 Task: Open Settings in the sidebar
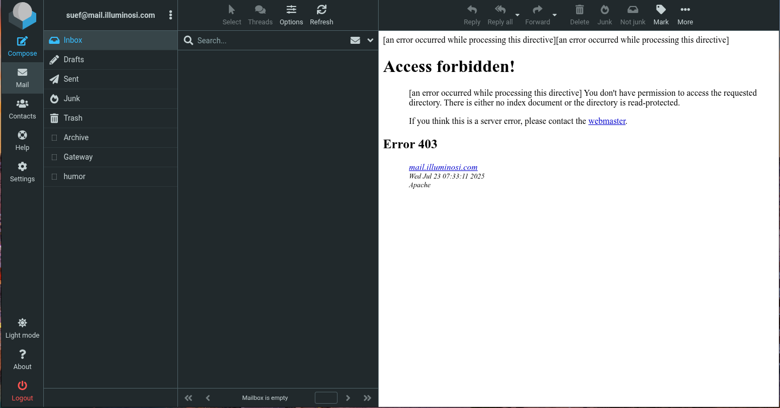pyautogui.click(x=22, y=172)
